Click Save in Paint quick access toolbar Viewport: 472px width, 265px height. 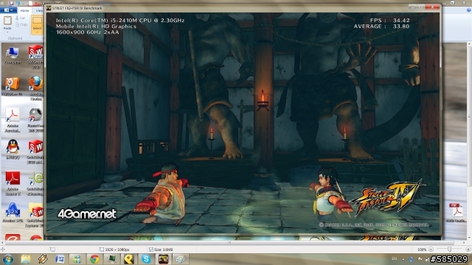click(12, 3)
